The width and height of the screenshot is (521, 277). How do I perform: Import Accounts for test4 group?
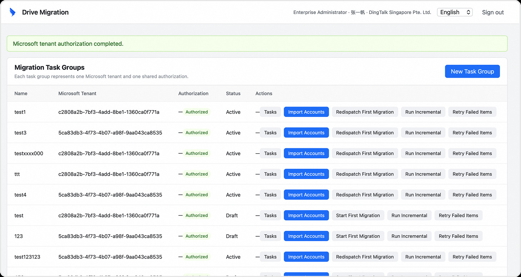306,195
